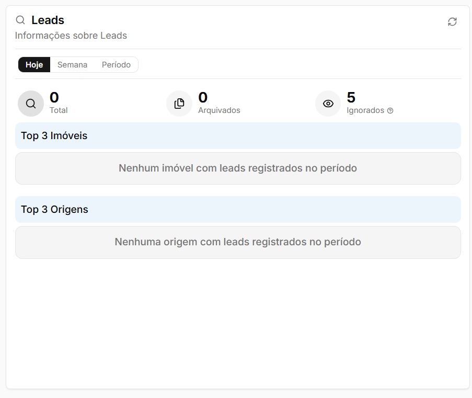
Task: Click the magnifier icon beside Leads title
Action: [x=20, y=20]
